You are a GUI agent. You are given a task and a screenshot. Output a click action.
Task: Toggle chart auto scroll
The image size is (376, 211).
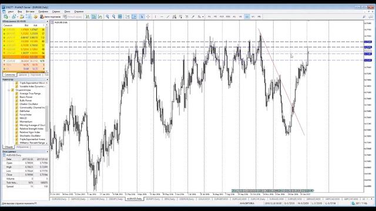[127, 16]
